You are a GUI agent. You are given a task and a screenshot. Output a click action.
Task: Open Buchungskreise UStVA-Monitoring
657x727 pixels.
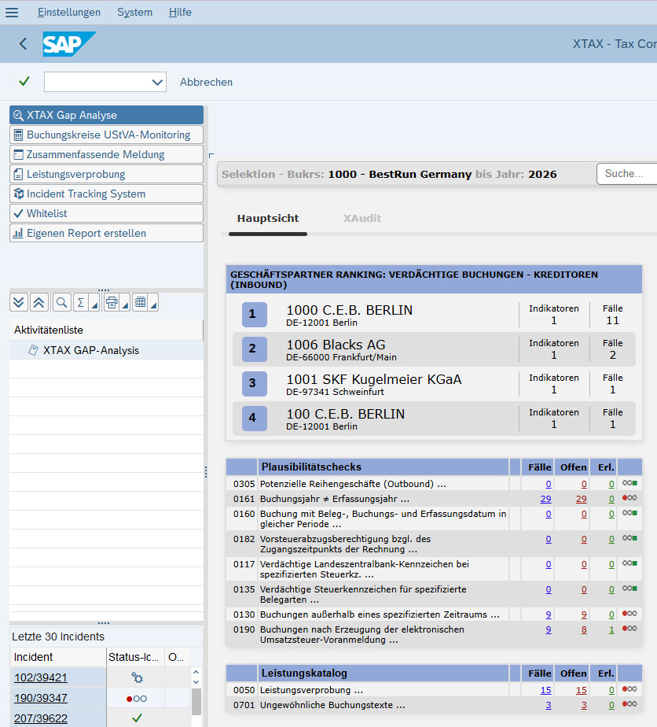[107, 135]
